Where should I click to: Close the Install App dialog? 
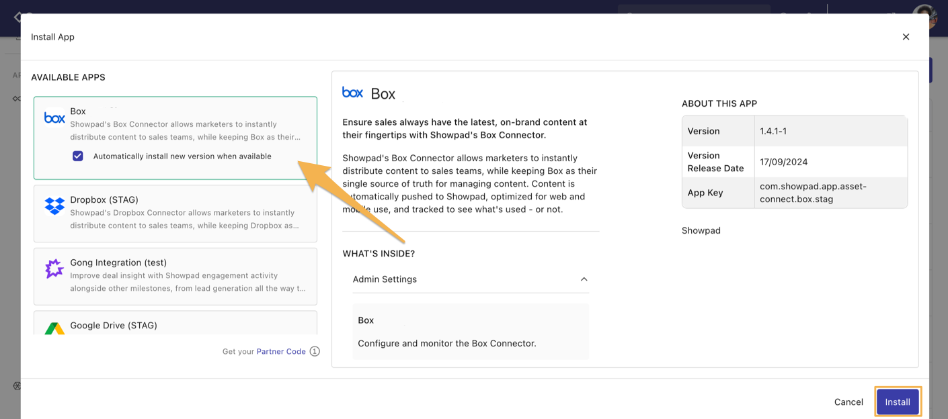[906, 37]
